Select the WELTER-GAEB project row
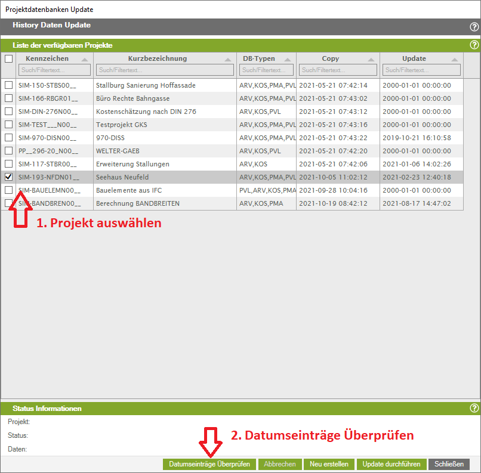Viewport: 481px width, 473px height. (117, 151)
